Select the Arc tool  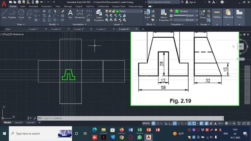[30, 14]
